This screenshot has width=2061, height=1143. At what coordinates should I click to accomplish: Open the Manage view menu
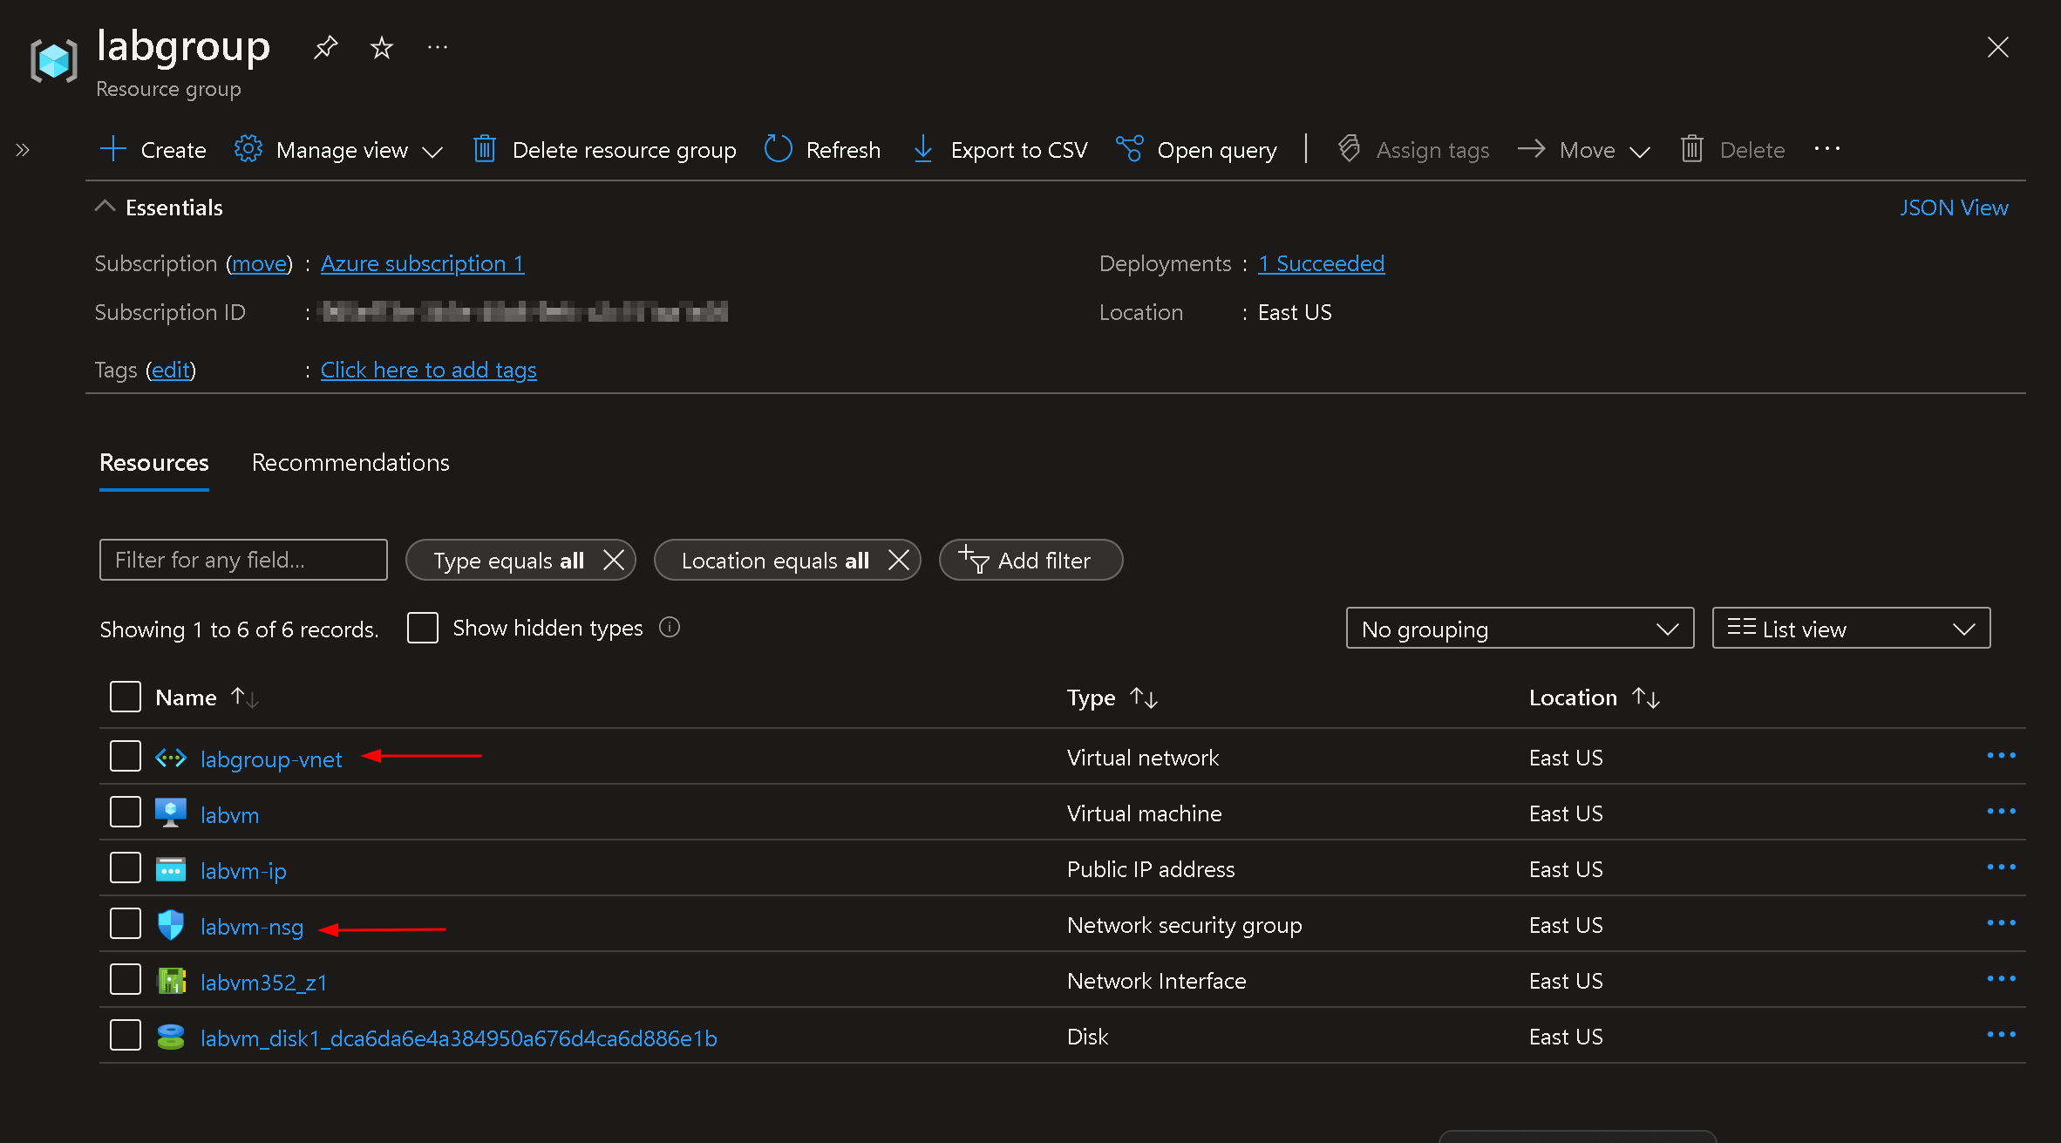pos(340,150)
